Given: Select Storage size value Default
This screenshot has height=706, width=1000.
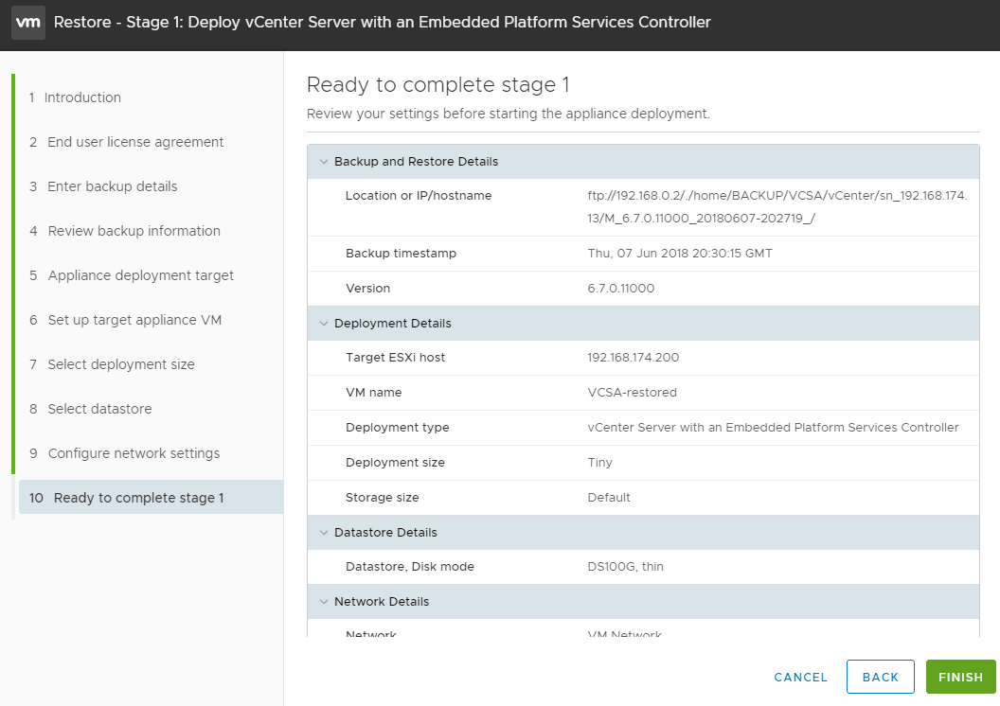Looking at the screenshot, I should [x=609, y=498].
